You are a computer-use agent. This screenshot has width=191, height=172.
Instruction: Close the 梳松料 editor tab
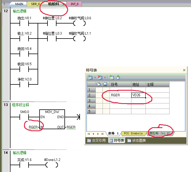pyautogui.click(x=64, y=5)
